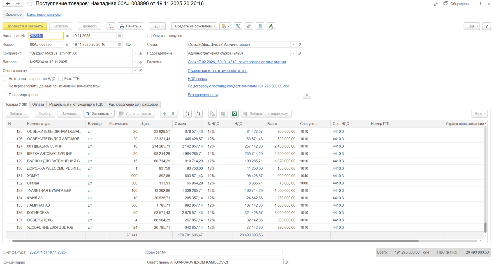Screen dimensions: 494x264
Task: Open the Счет на оплату record icon
Action: click(141, 71)
